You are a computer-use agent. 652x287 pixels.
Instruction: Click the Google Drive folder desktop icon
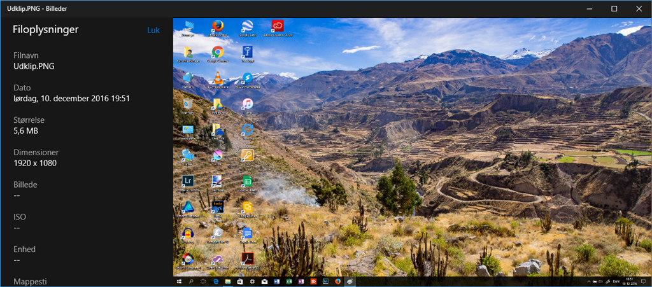click(218, 104)
